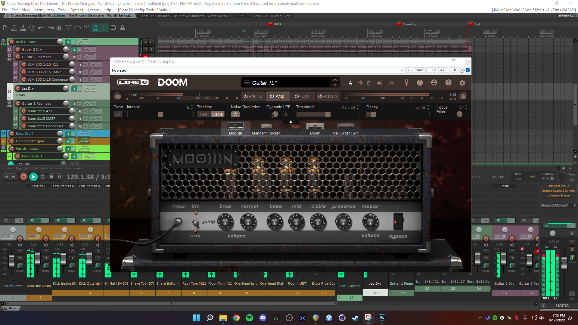Collapse the amp selector panel arrow
Screen dimensions: 578x325
coord(291,122)
